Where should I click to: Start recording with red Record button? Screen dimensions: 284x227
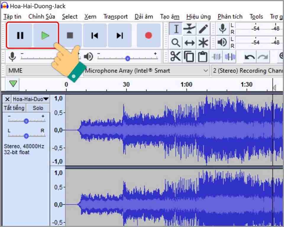[x=149, y=35]
